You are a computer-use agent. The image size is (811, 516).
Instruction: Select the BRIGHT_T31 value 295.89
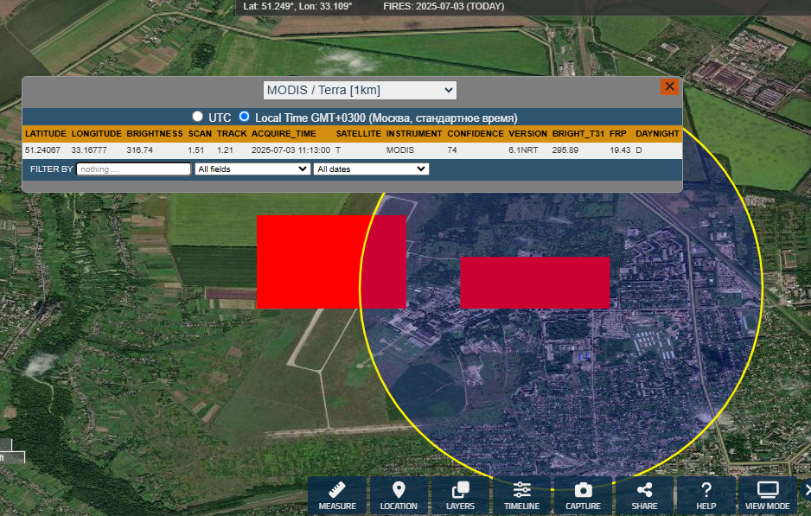click(565, 150)
